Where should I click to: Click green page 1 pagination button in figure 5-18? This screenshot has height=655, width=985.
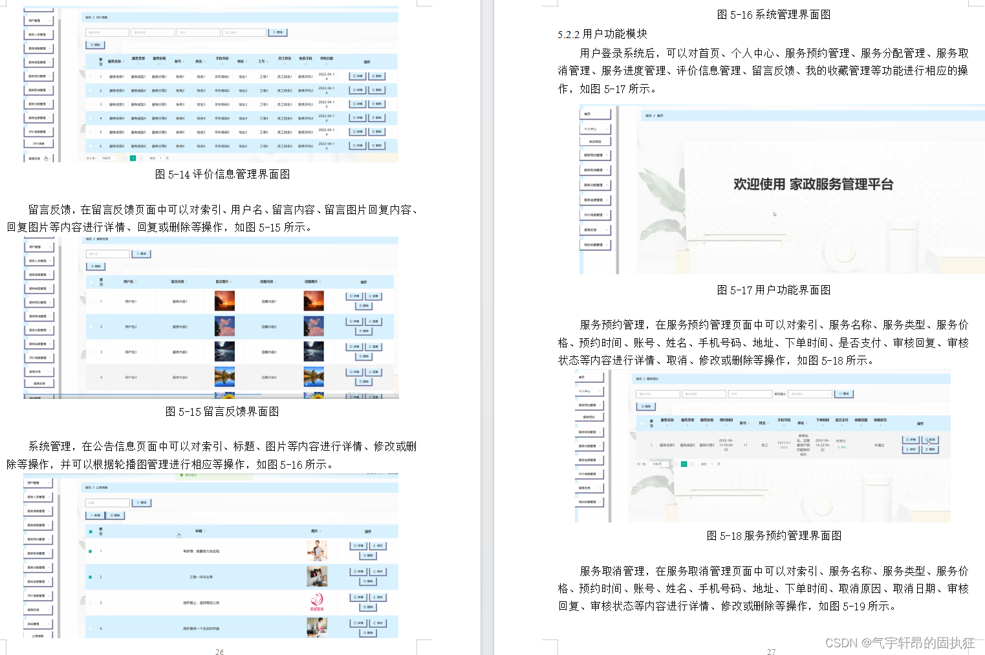tap(684, 464)
